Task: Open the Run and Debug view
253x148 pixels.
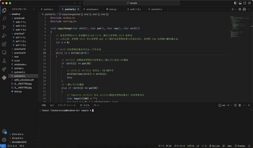Action: coord(4,36)
